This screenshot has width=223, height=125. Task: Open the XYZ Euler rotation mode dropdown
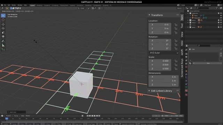click(164, 53)
